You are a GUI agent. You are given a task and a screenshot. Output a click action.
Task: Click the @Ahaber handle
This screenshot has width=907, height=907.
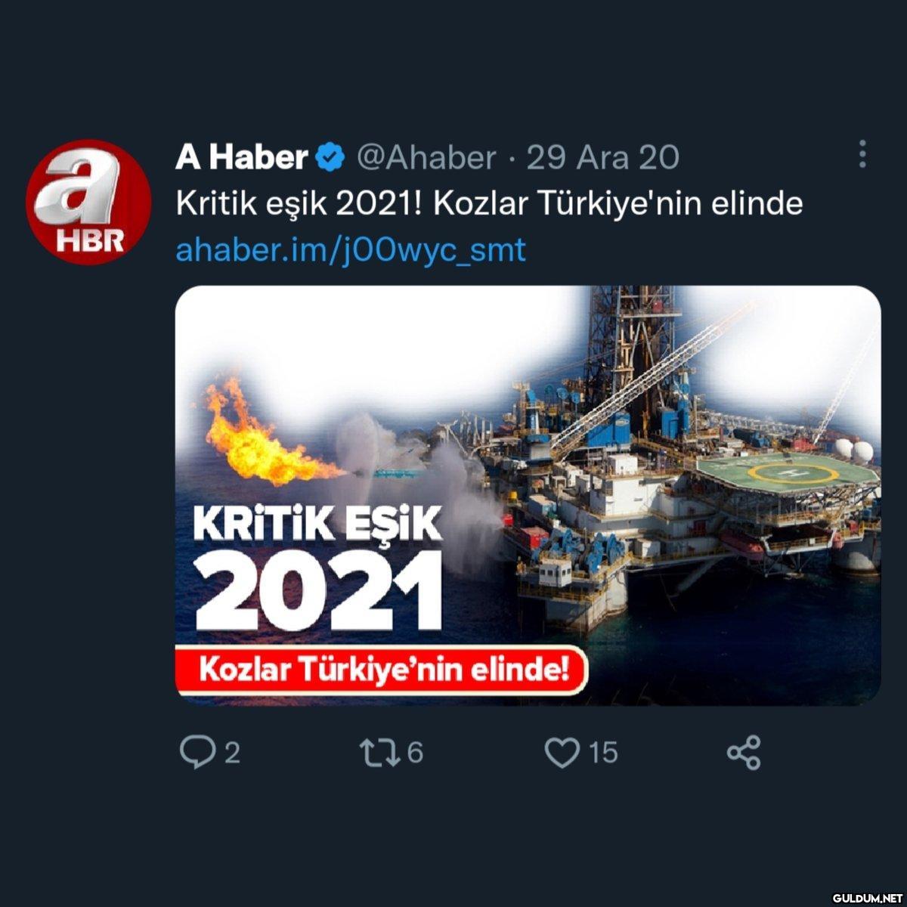pos(426,158)
